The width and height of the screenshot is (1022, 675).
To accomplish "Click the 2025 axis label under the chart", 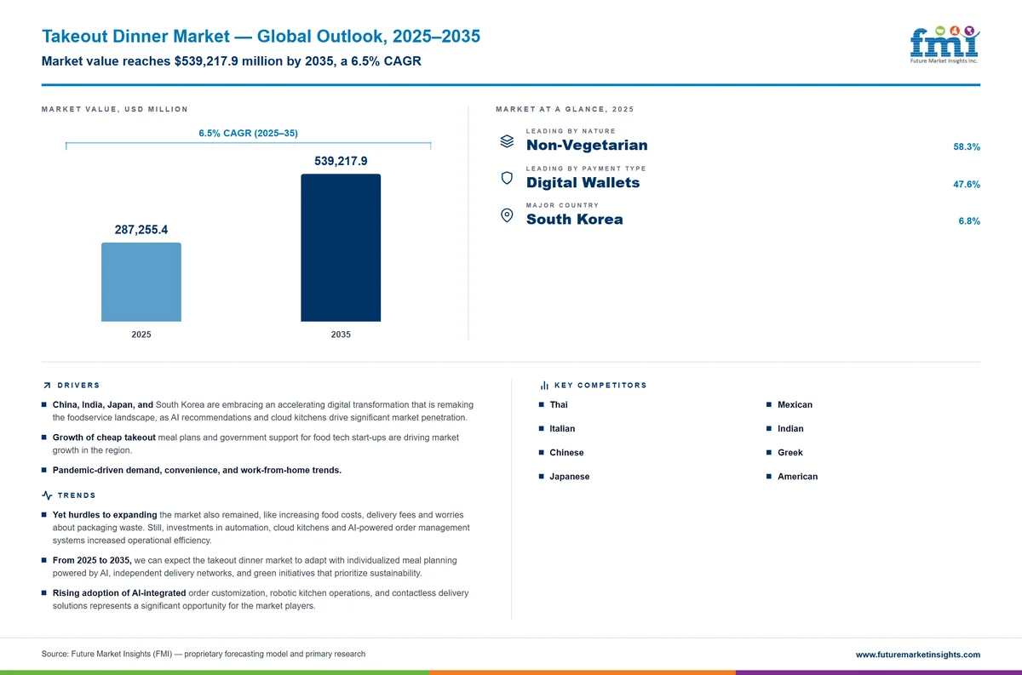I will tap(141, 335).
